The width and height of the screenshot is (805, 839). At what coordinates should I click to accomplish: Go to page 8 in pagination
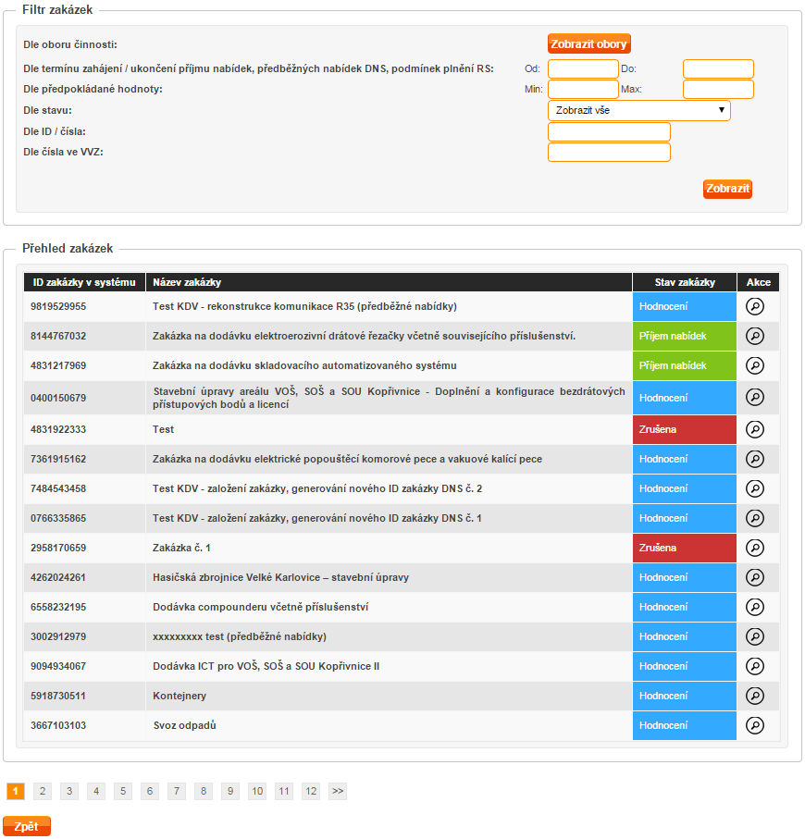click(204, 791)
